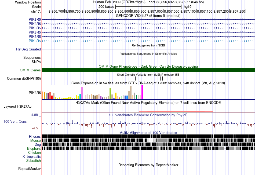This screenshot has width=255, height=175.
Task: Click the Elephant alignment row label
Action: 34,148
